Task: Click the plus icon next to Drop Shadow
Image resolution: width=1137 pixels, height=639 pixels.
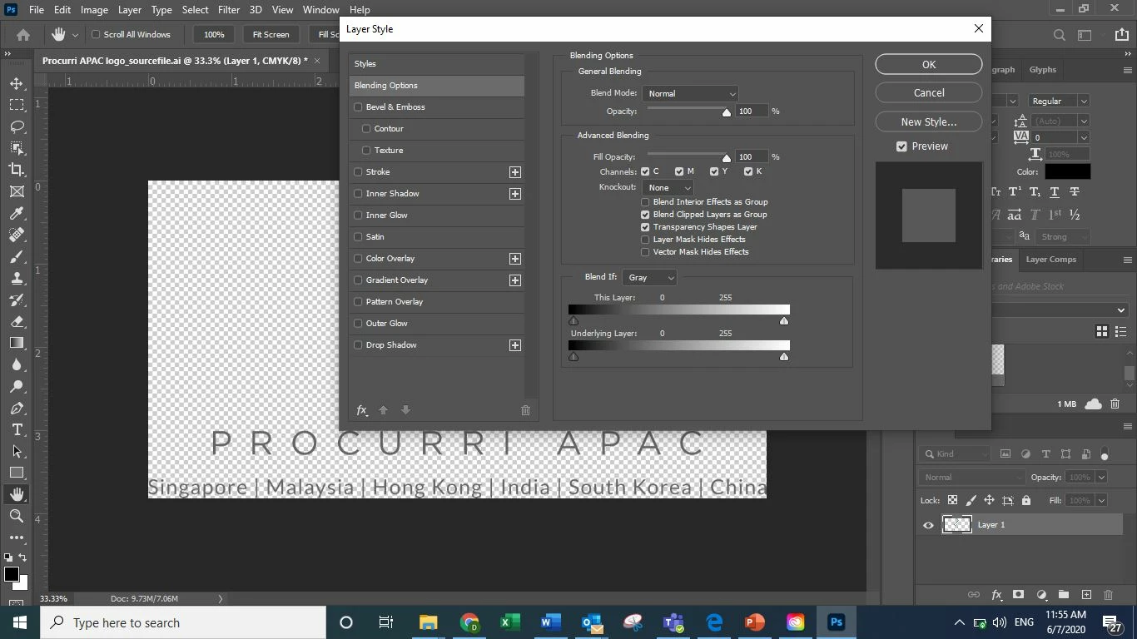Action: point(515,345)
